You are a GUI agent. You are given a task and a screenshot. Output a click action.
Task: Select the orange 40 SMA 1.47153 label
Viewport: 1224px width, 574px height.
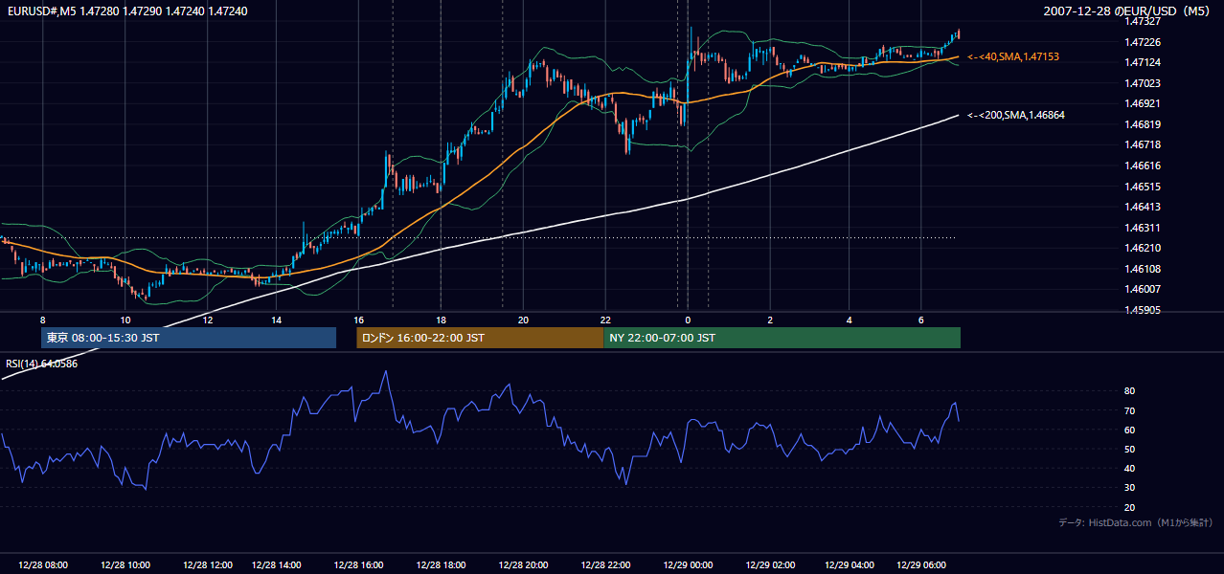point(1013,57)
